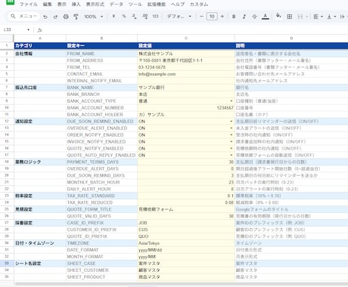Increase font size with plus button

click(x=222, y=17)
